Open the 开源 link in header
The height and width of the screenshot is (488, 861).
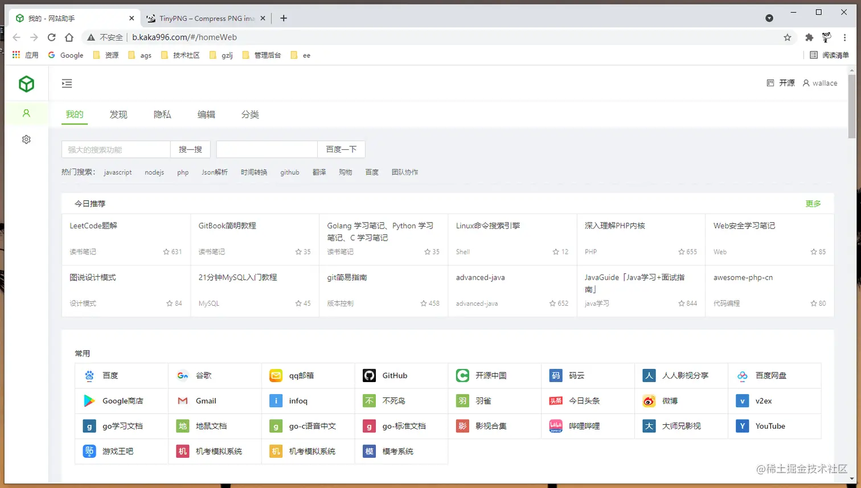click(781, 83)
